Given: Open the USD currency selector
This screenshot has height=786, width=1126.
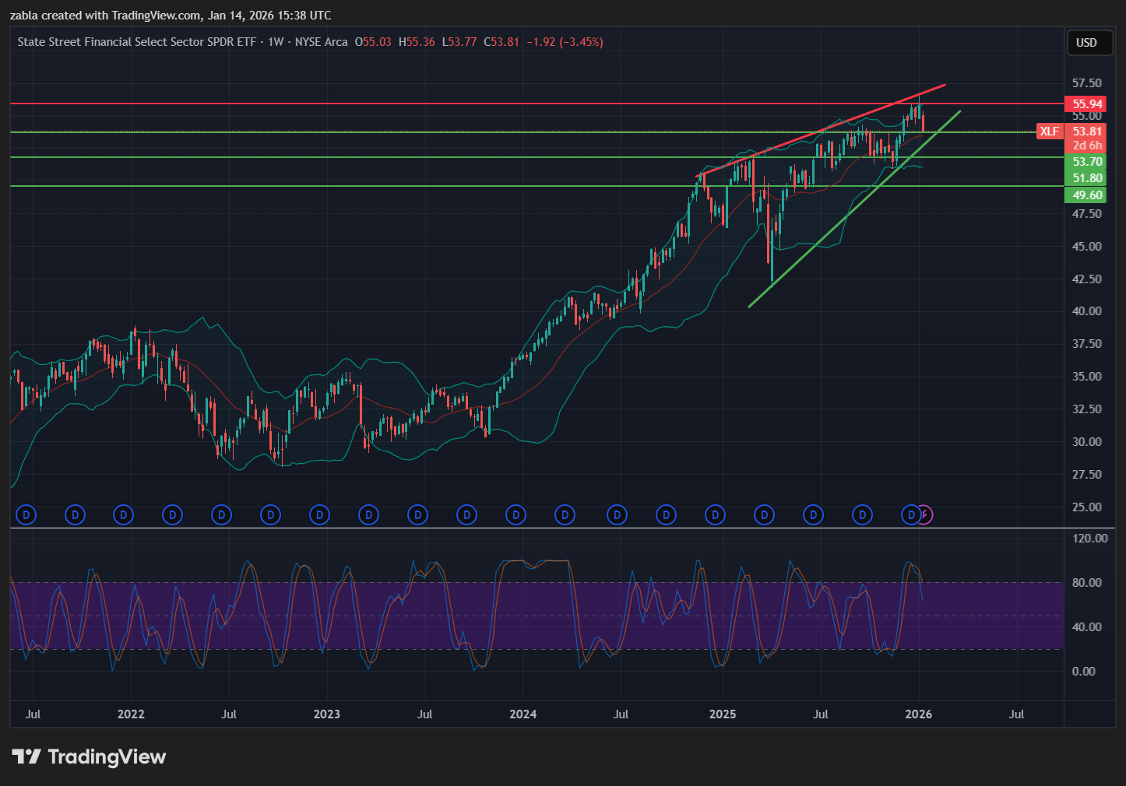Looking at the screenshot, I should tap(1086, 43).
